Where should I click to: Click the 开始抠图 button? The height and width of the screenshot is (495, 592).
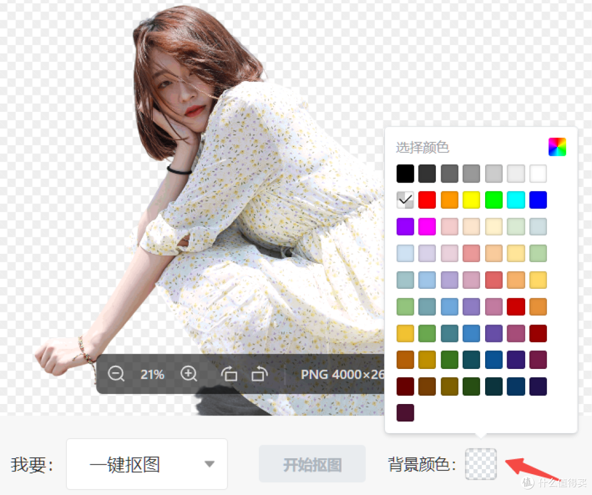coord(312,464)
